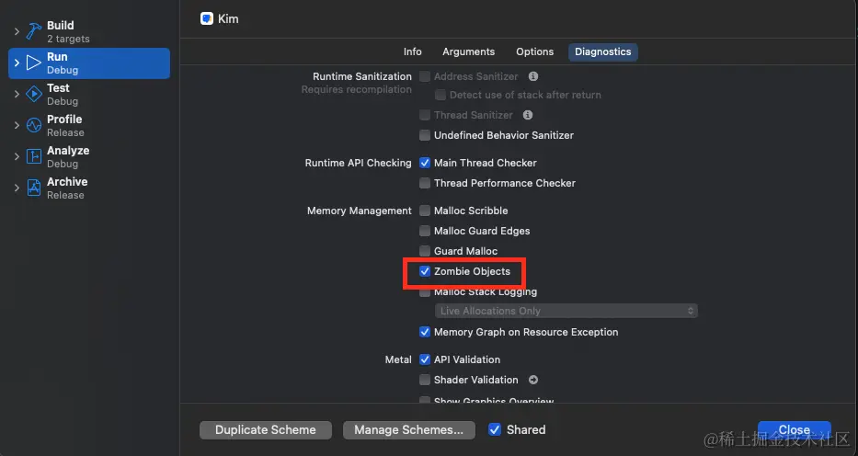Select the Run Debug row
Image resolution: width=858 pixels, height=456 pixels.
89,63
